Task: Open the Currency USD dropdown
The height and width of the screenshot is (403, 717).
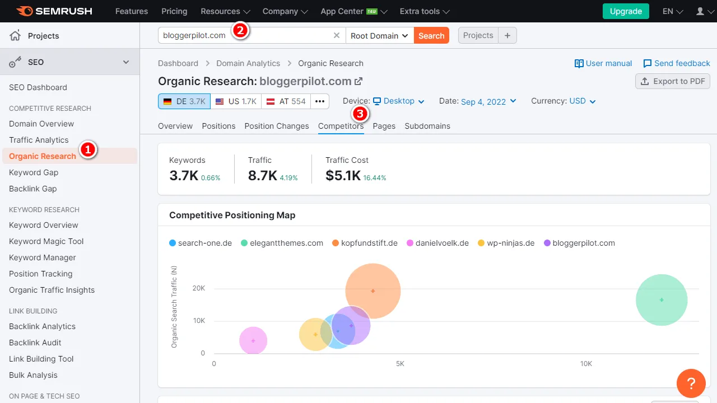Action: [x=583, y=101]
